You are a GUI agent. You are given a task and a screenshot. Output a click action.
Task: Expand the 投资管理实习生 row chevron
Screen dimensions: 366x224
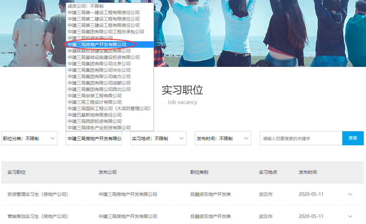[x=350, y=194]
